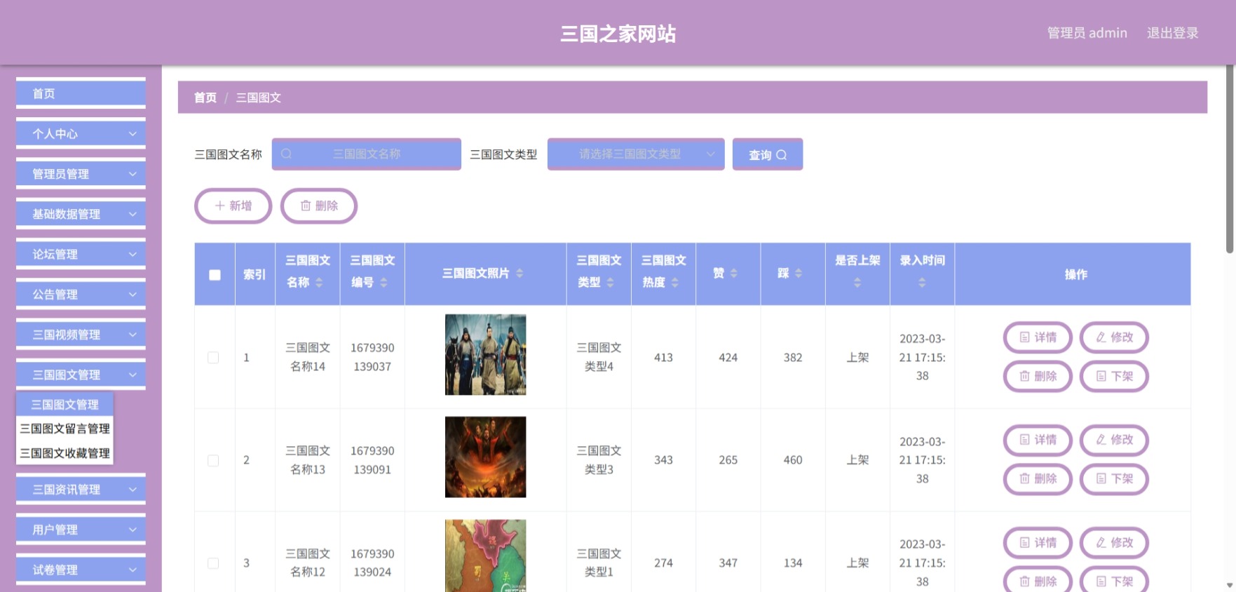Expand 试卷管理 sidebar menu
Image resolution: width=1236 pixels, height=592 pixels.
click(x=81, y=570)
